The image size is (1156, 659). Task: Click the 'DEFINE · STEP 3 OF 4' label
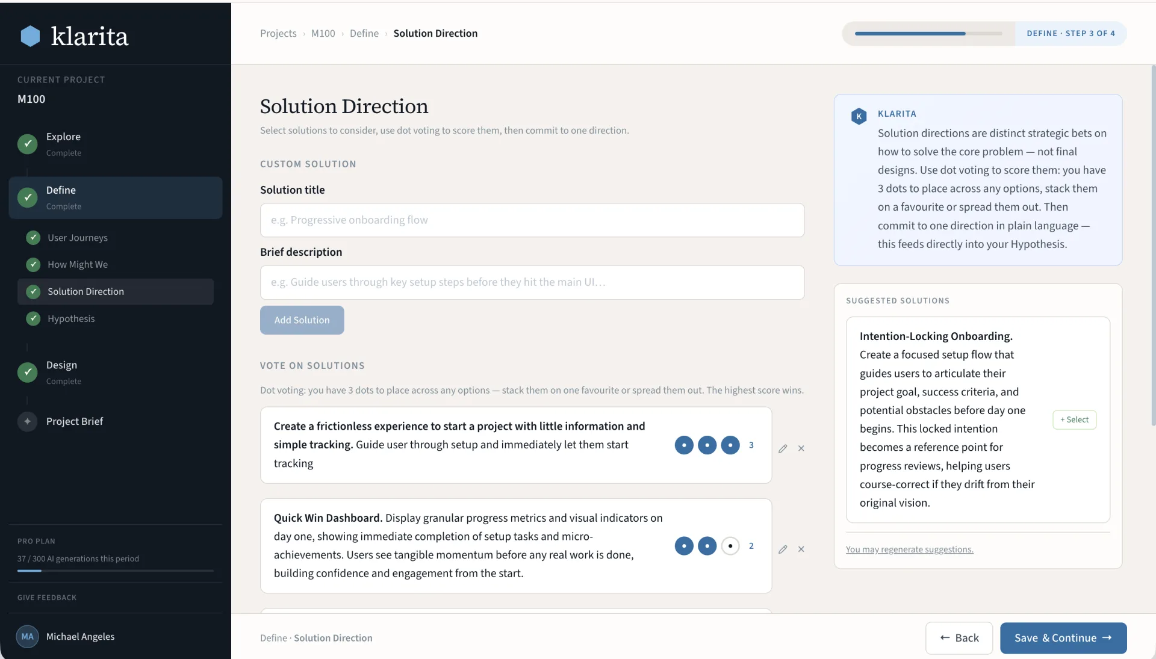[1071, 34]
